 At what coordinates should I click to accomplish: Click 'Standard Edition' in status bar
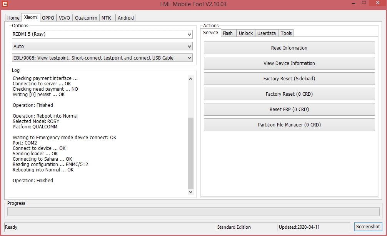click(x=234, y=227)
